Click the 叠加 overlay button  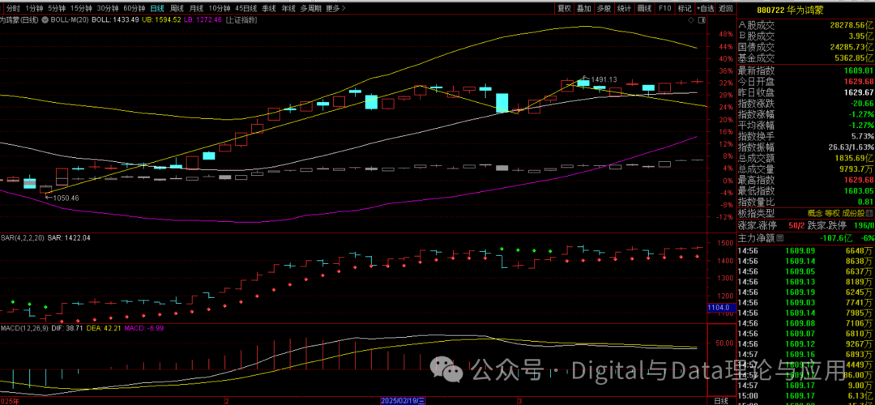click(583, 8)
